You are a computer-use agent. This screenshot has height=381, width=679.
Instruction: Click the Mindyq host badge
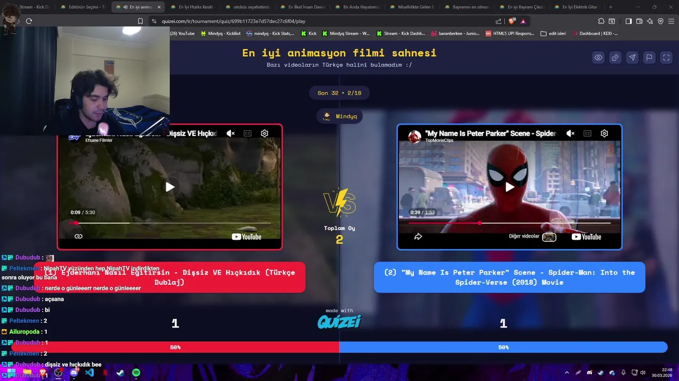pyautogui.click(x=339, y=116)
